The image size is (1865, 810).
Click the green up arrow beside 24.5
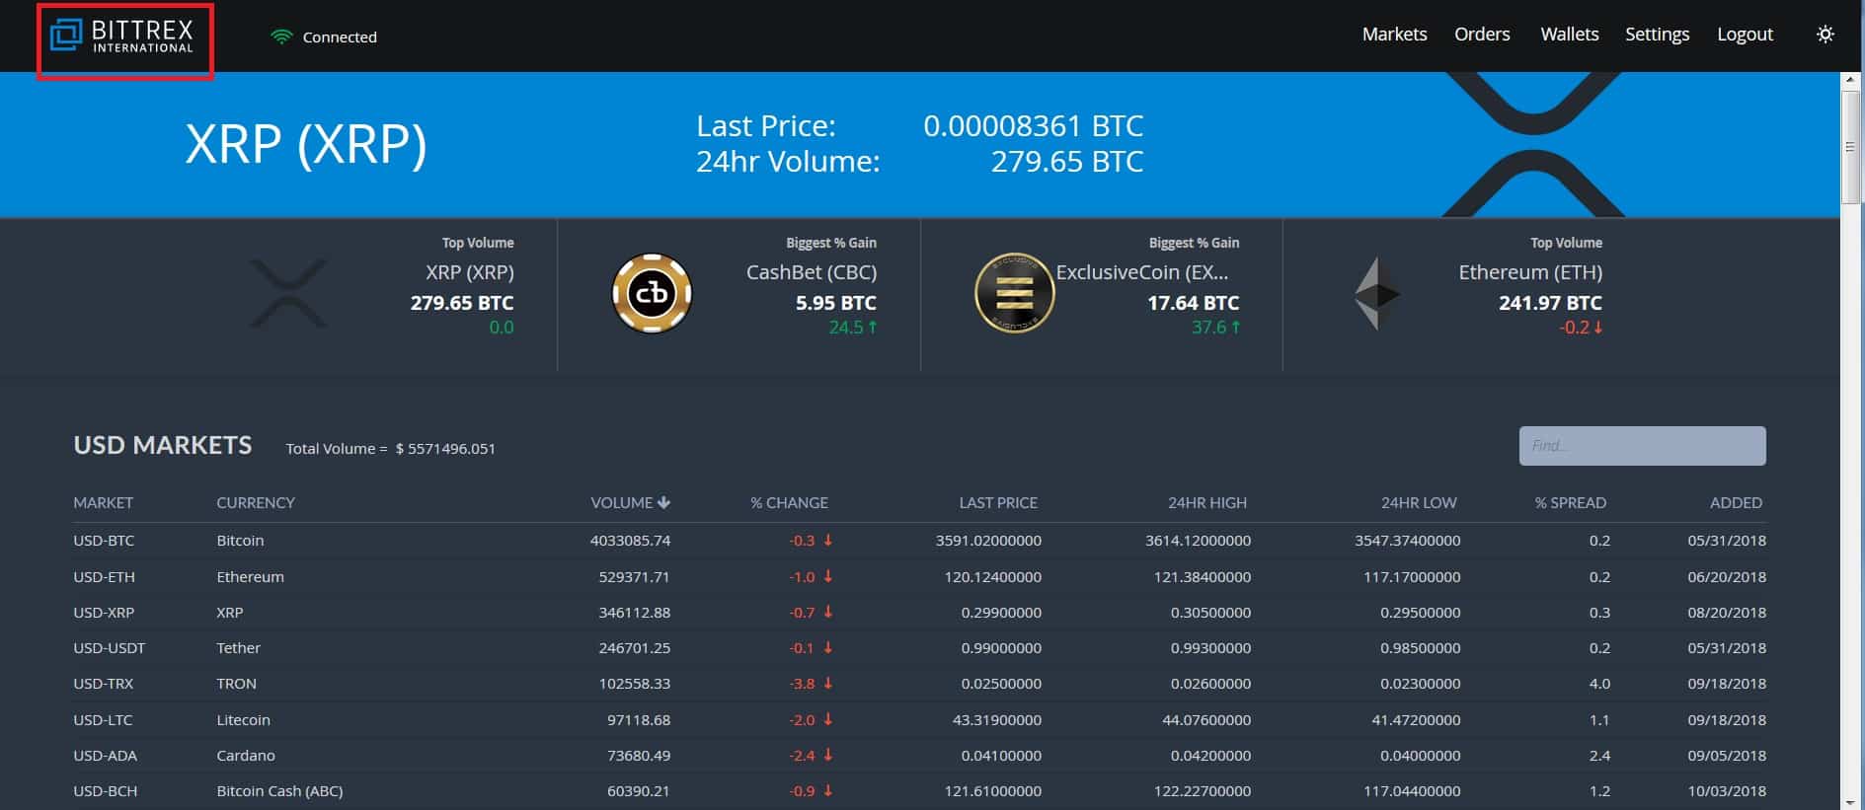pos(873,328)
